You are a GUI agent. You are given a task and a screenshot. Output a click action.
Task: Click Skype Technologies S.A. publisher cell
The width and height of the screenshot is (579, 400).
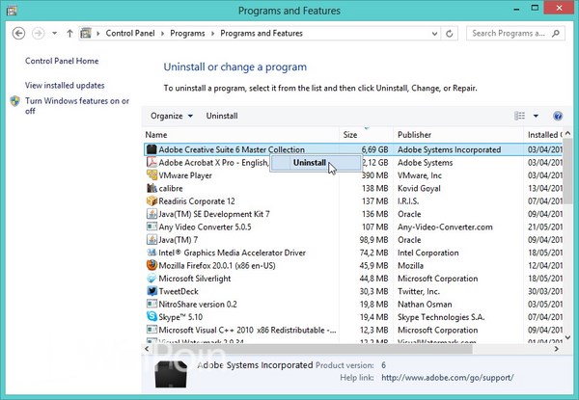(441, 317)
